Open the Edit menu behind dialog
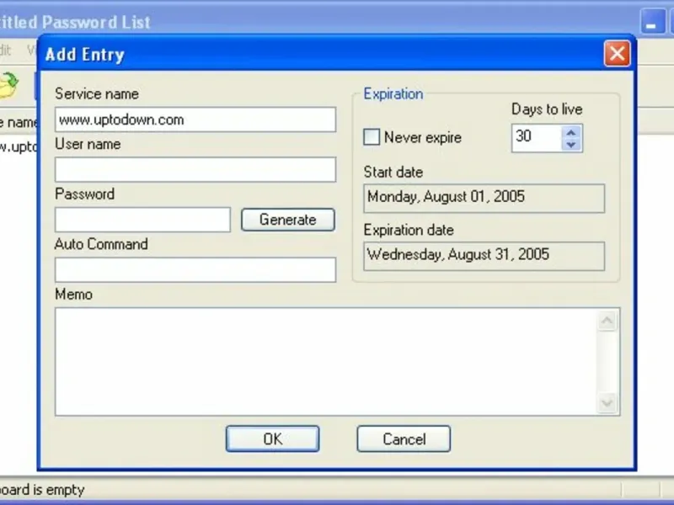The width and height of the screenshot is (674, 505). (5, 50)
